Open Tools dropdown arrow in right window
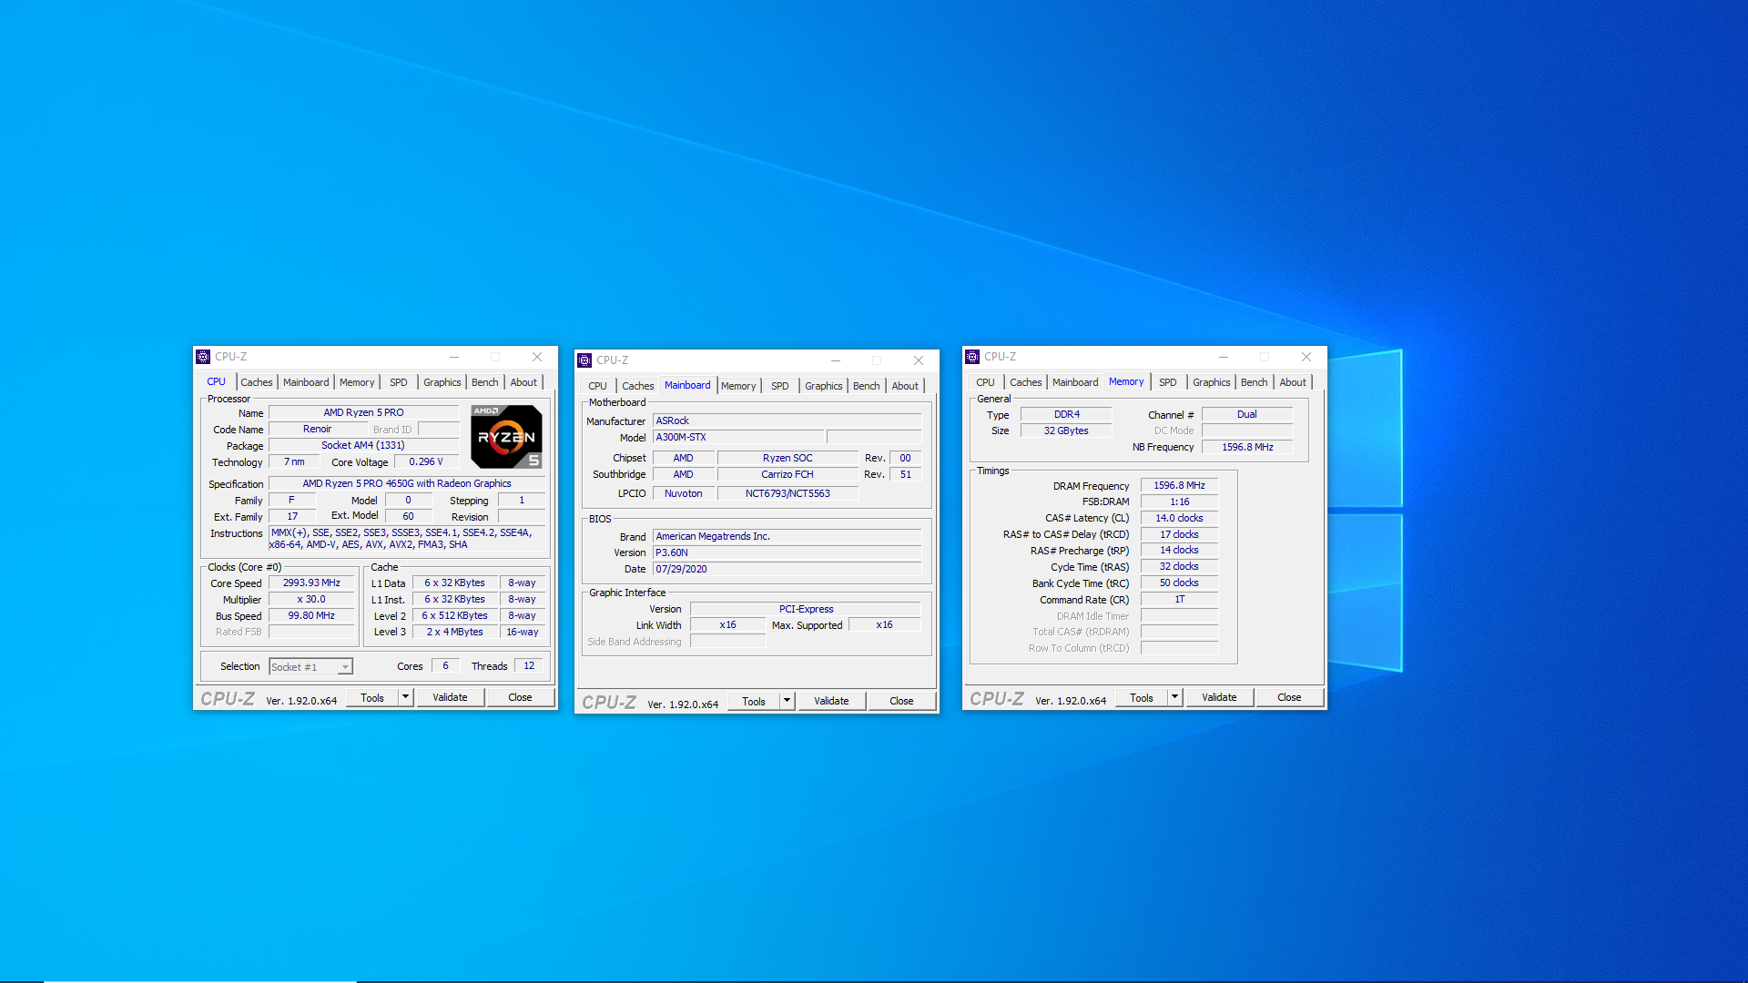The image size is (1748, 983). coord(1174,697)
